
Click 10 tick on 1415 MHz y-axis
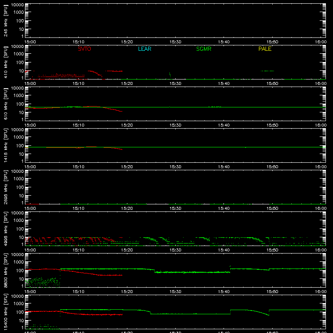[22, 154]
